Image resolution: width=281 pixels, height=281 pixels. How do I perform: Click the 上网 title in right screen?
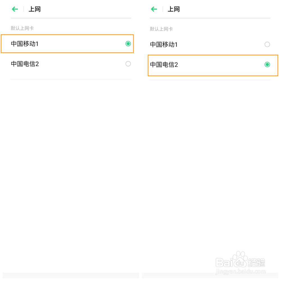click(x=174, y=9)
